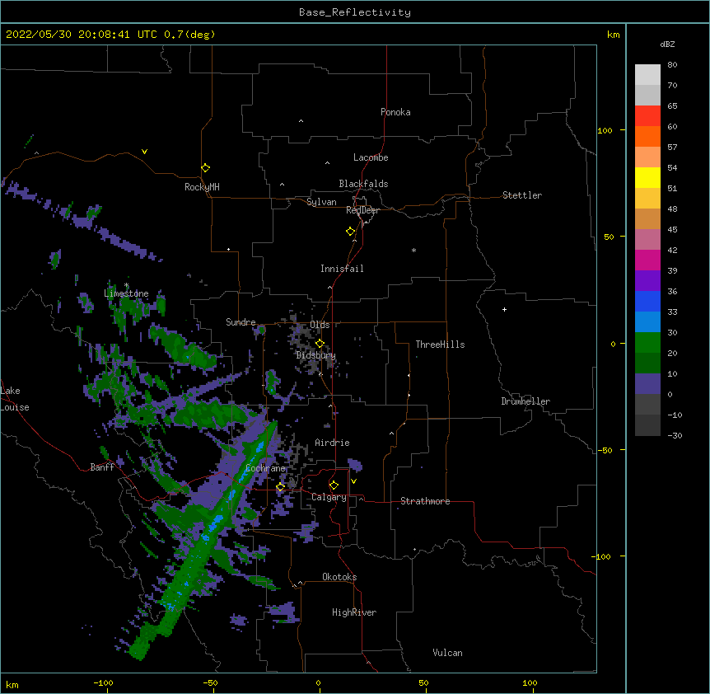Click the yellow diamond marker south of RedDeer
Screen dimensions: 710x694
[x=350, y=232]
